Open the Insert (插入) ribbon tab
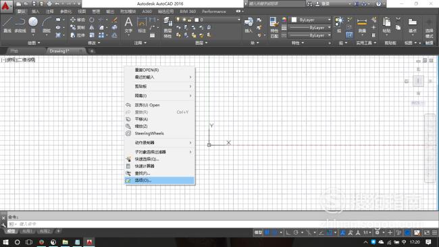Image resolution: width=439 pixels, height=247 pixels. pyautogui.click(x=36, y=12)
